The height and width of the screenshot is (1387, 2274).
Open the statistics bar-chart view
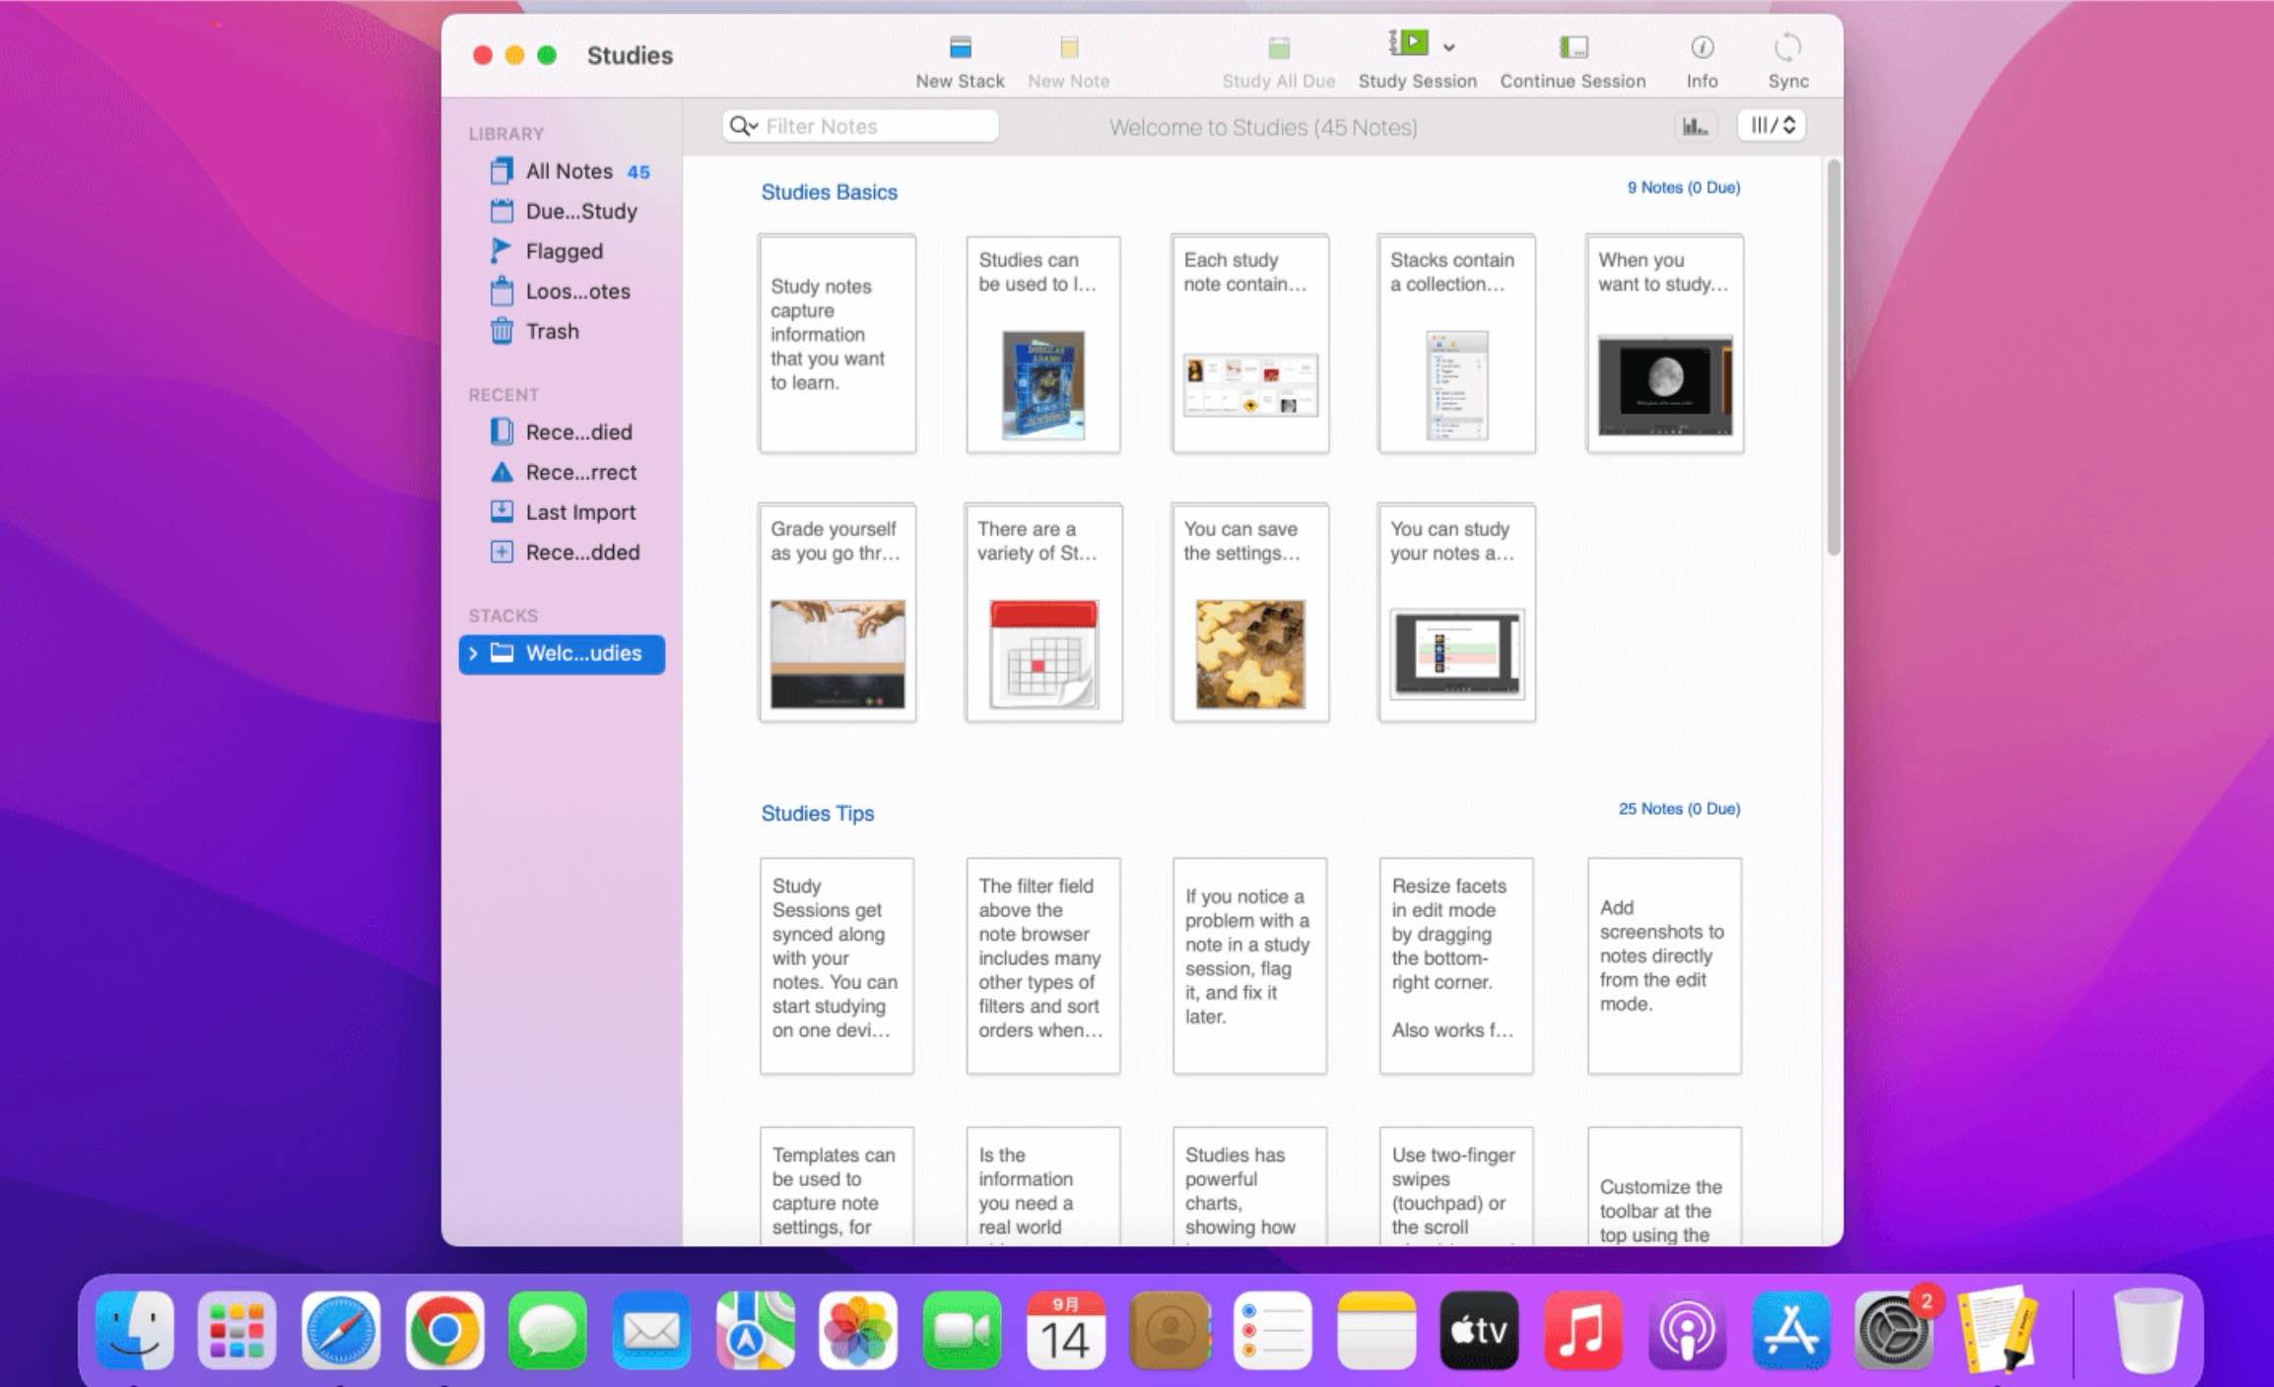(x=1696, y=126)
